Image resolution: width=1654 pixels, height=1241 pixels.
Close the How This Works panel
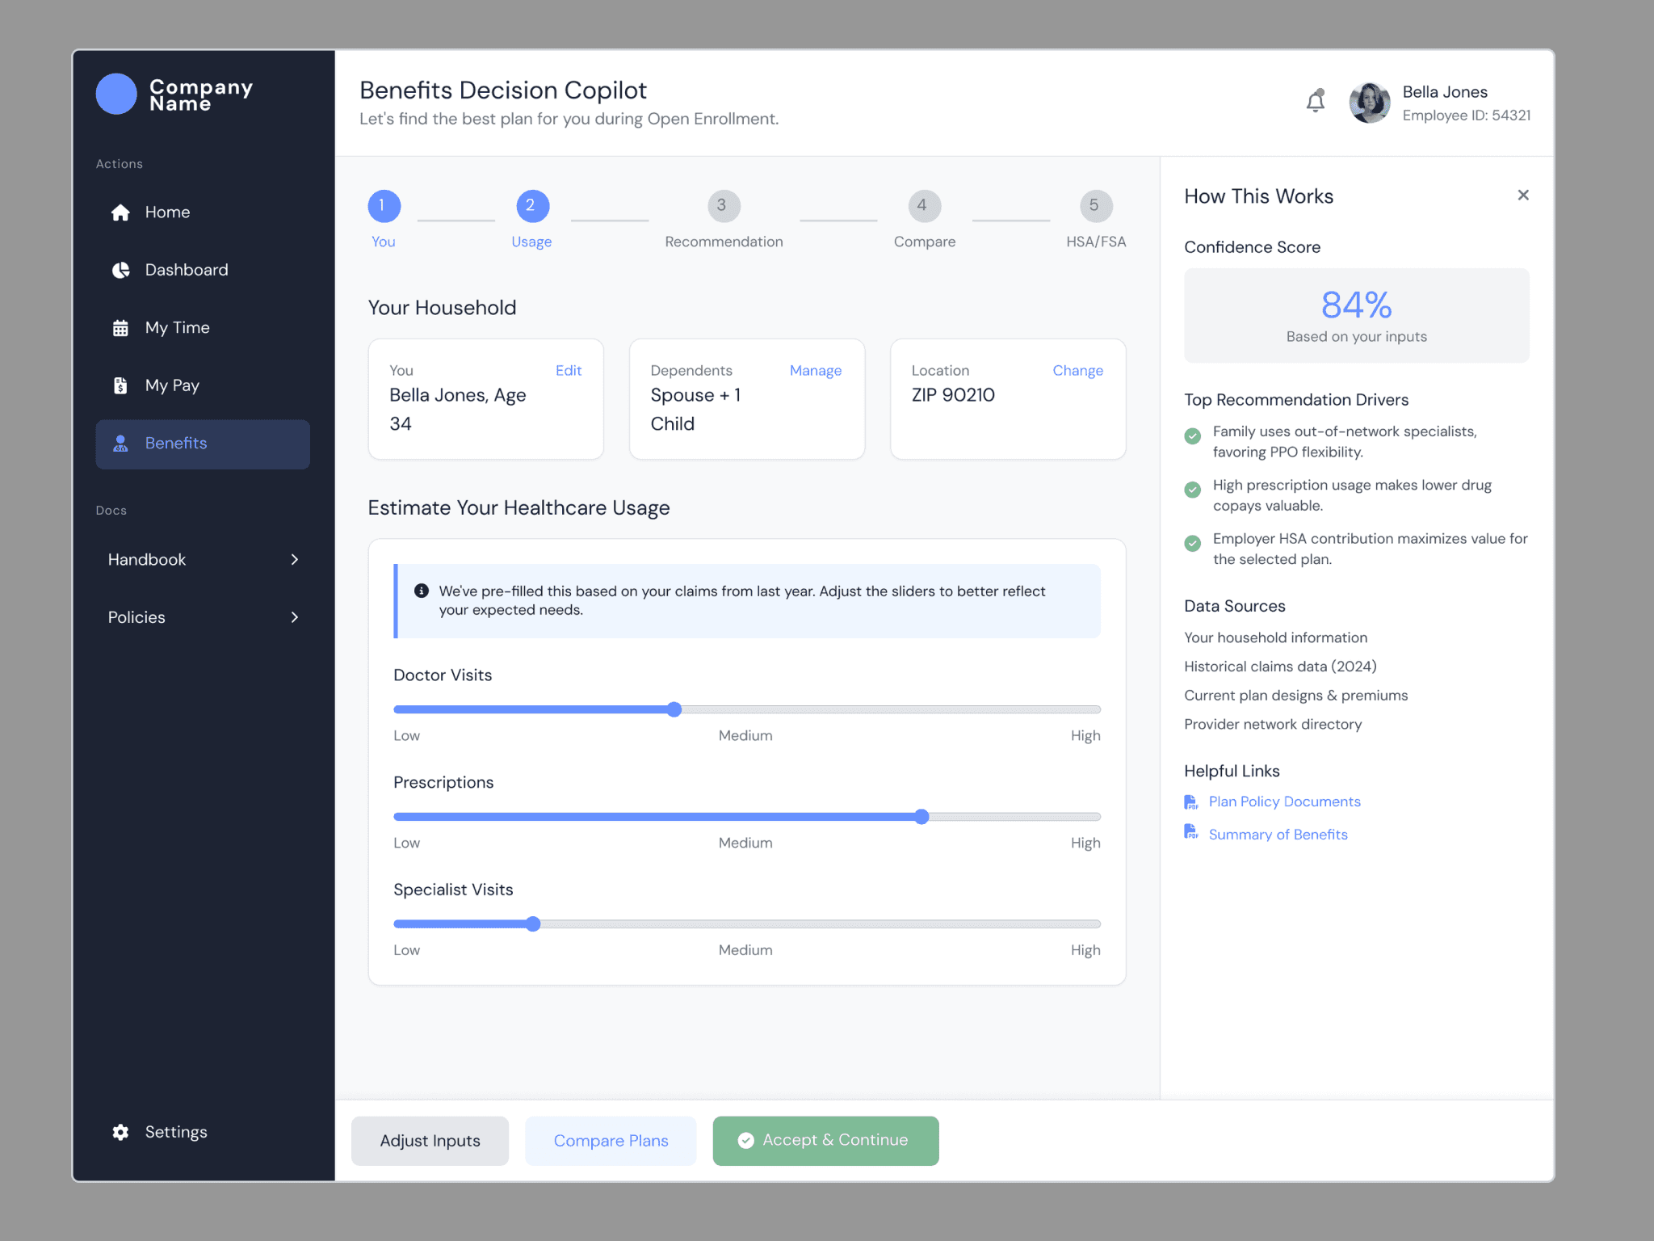tap(1523, 195)
